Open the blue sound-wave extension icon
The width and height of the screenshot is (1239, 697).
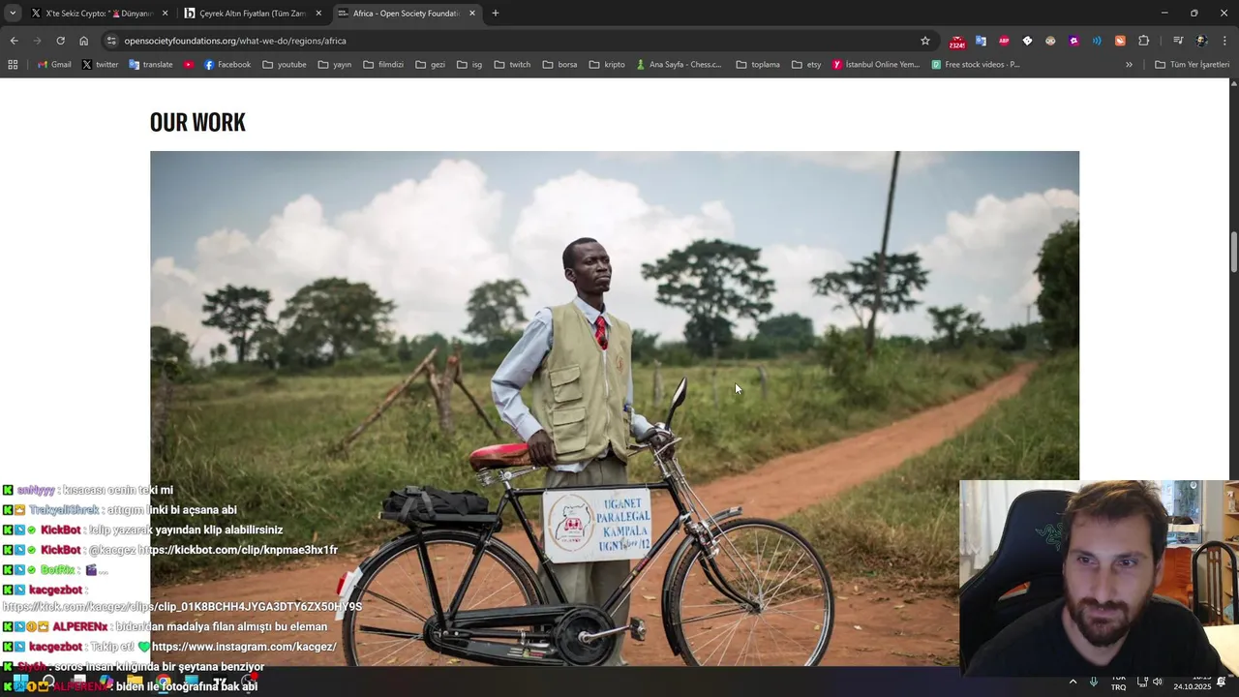(1097, 41)
